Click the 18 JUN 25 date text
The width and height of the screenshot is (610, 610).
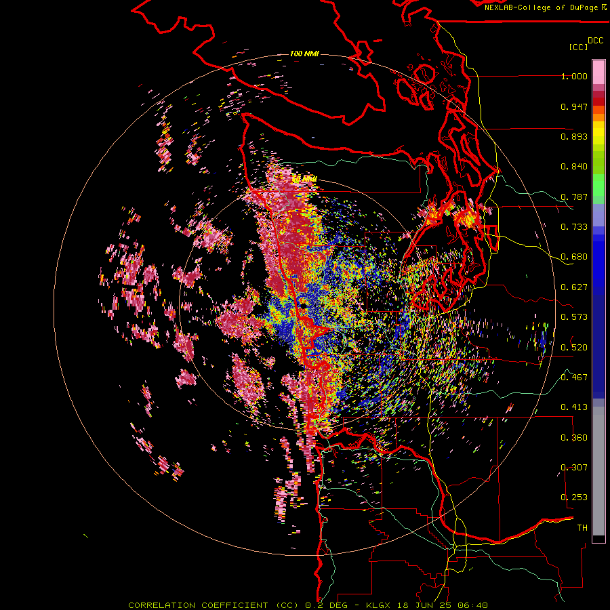[x=425, y=605]
